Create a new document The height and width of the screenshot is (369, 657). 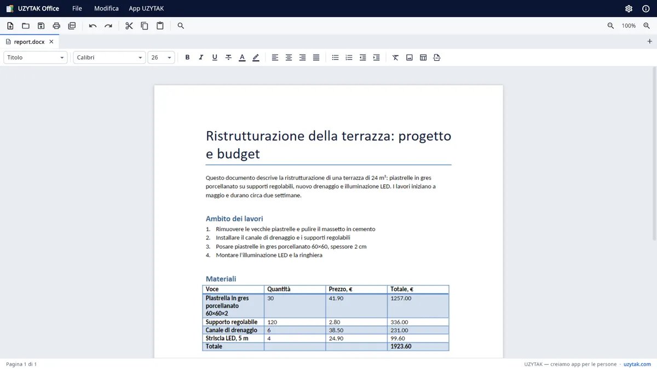[x=10, y=26]
